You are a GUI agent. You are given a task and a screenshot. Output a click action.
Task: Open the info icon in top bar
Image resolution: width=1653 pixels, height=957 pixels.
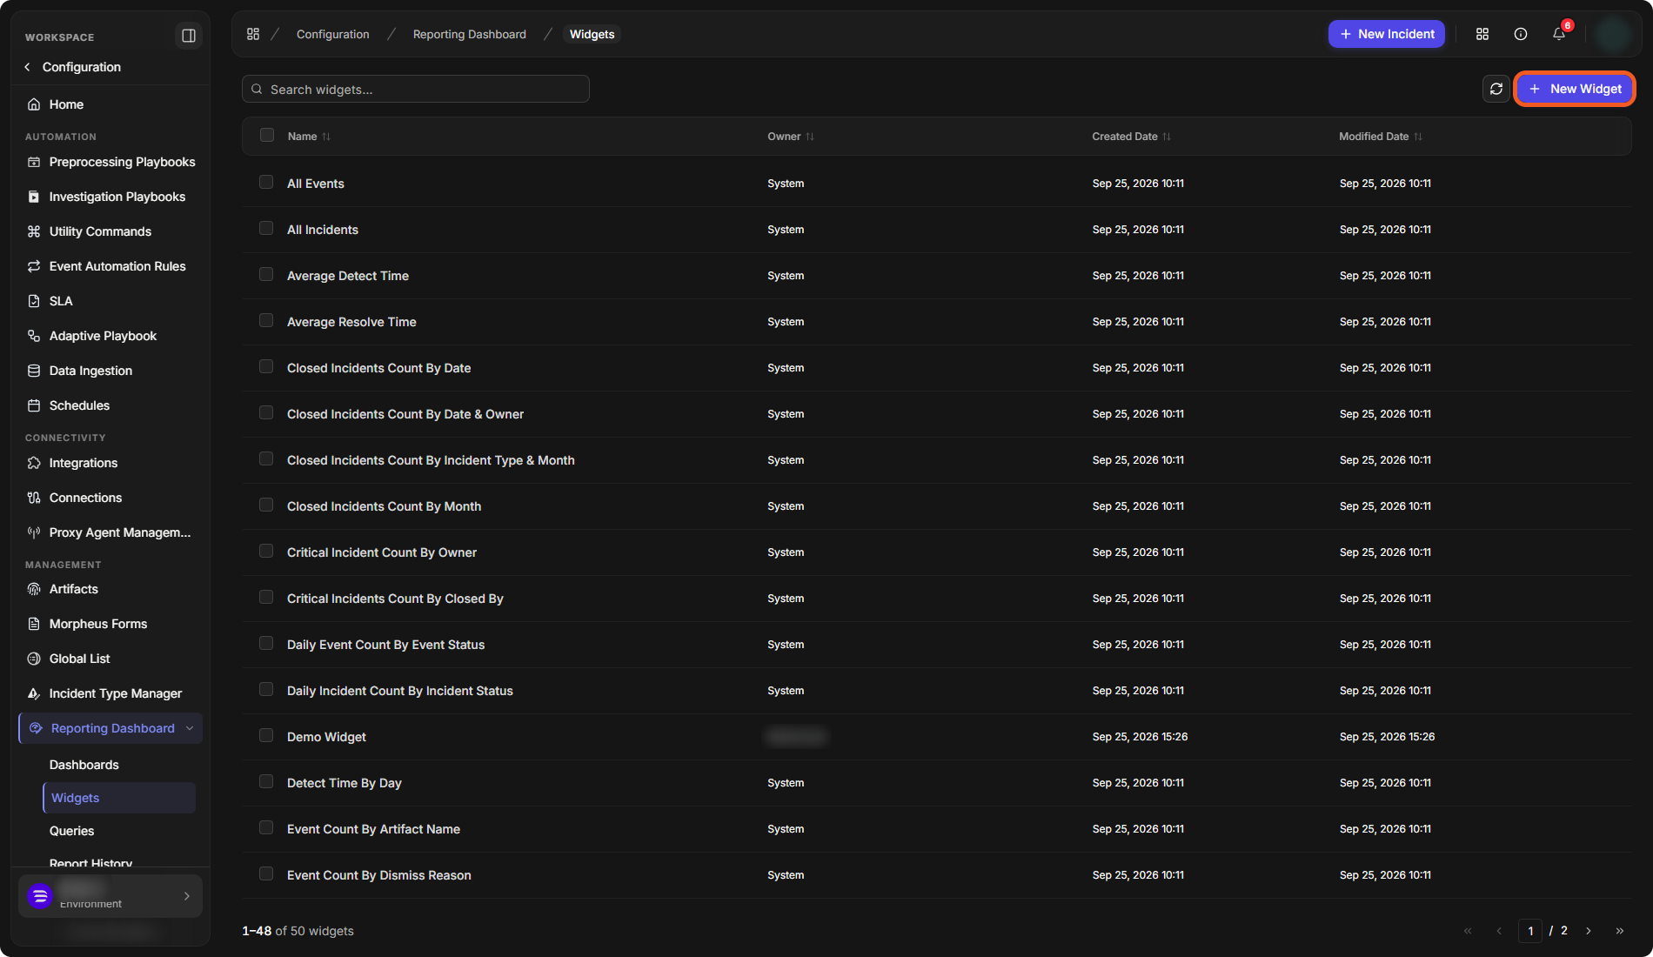point(1521,34)
